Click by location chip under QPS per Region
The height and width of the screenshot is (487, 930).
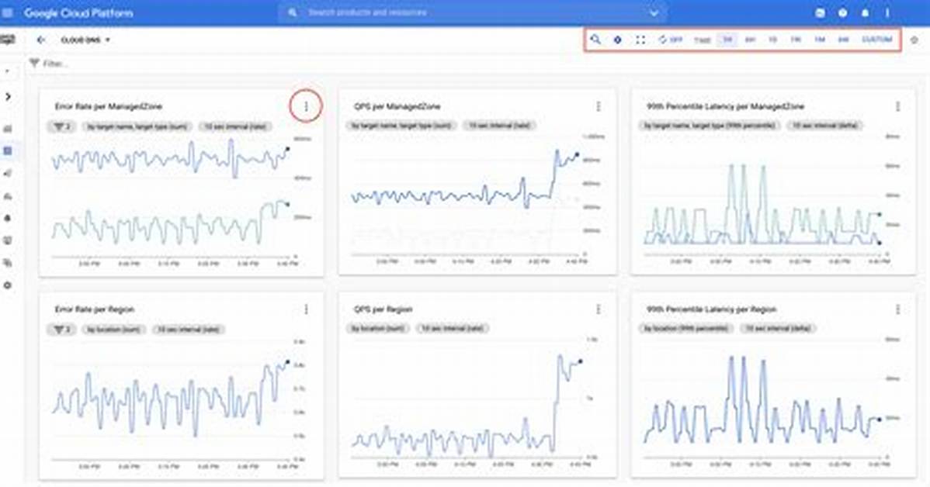point(377,328)
